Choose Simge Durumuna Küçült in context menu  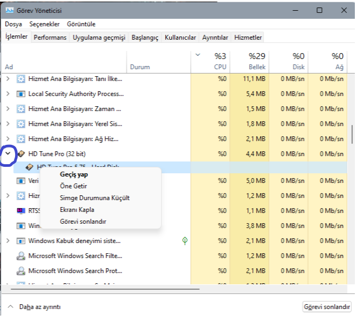coord(100,198)
